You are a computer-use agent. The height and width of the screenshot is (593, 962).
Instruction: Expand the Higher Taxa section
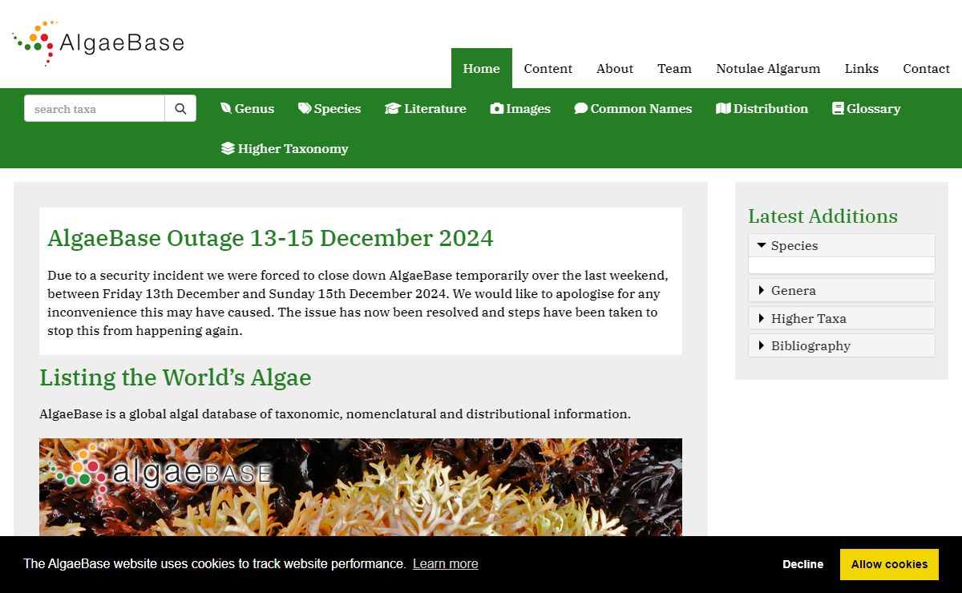tap(842, 318)
